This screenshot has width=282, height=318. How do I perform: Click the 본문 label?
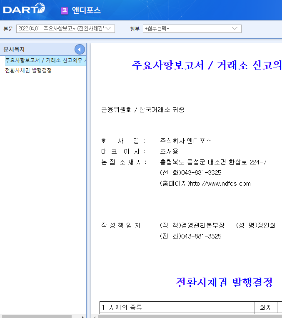(x=8, y=29)
